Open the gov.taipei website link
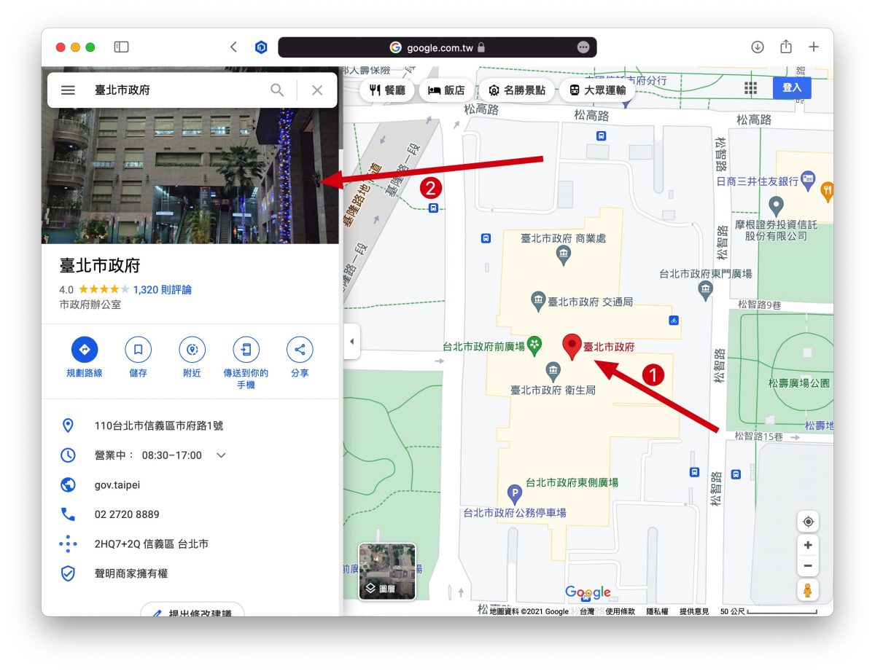This screenshot has height=671, width=875. (117, 484)
